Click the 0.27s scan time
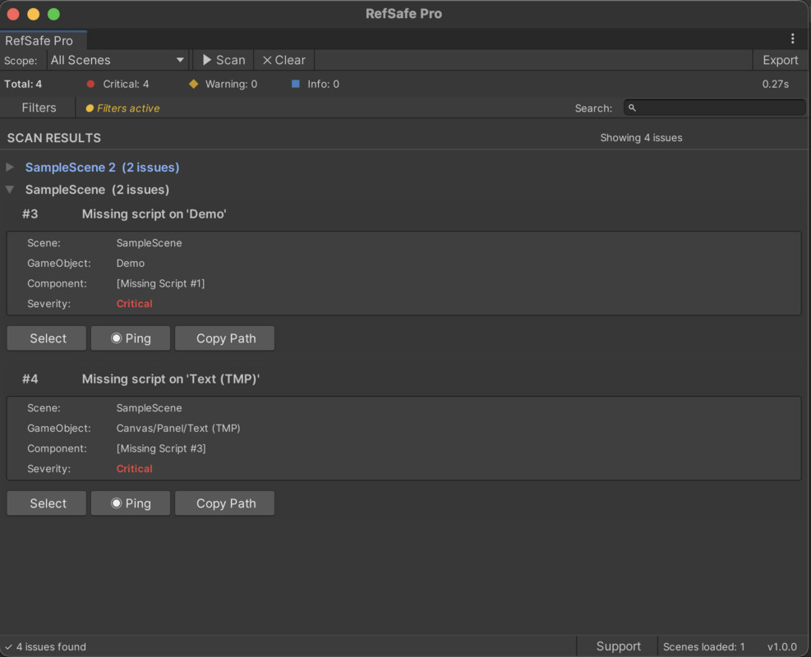 click(776, 84)
